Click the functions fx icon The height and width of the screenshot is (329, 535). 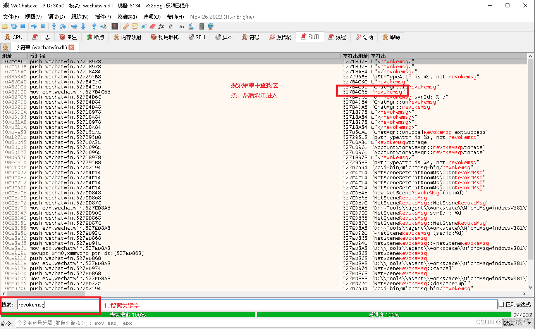(162, 26)
